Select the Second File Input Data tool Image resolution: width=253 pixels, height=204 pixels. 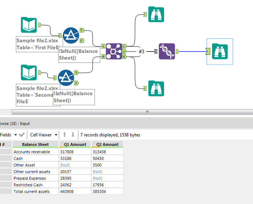(29, 72)
